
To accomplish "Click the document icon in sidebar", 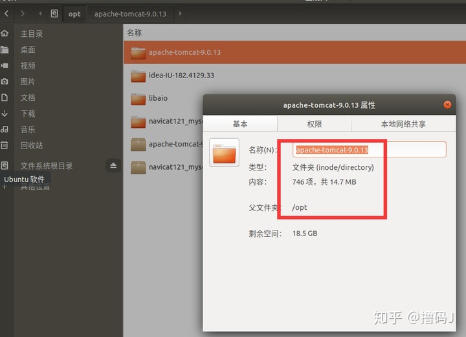I will coord(5,97).
